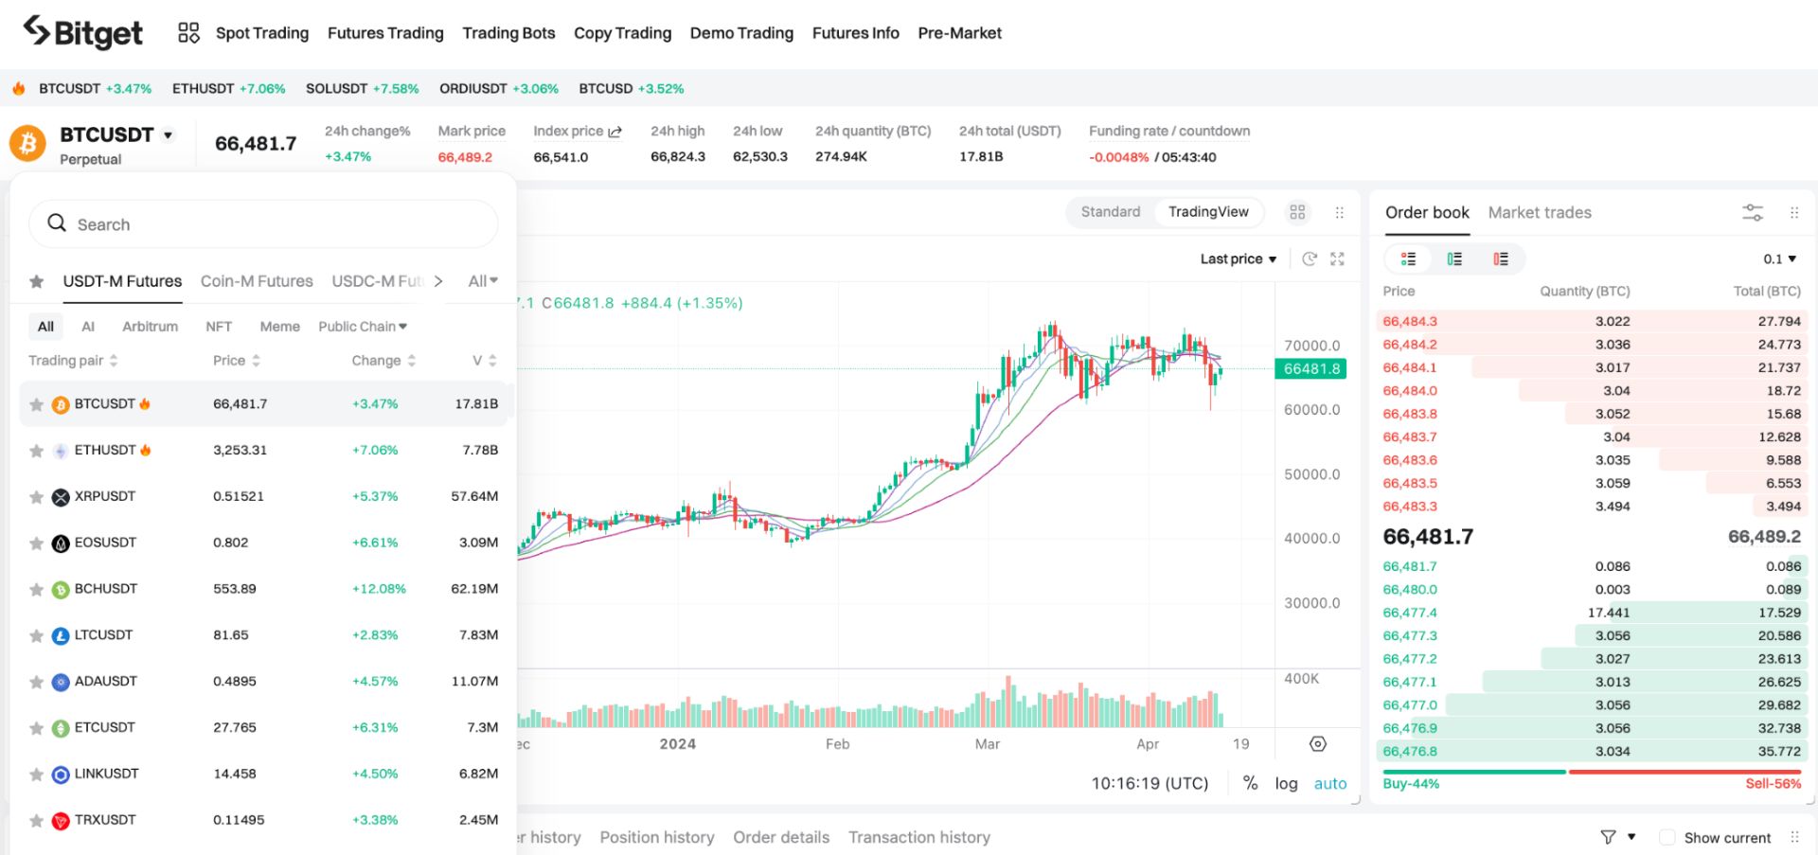This screenshot has height=855, width=1818.
Task: Click the grid layout icon beside TradingView
Action: point(1297,212)
